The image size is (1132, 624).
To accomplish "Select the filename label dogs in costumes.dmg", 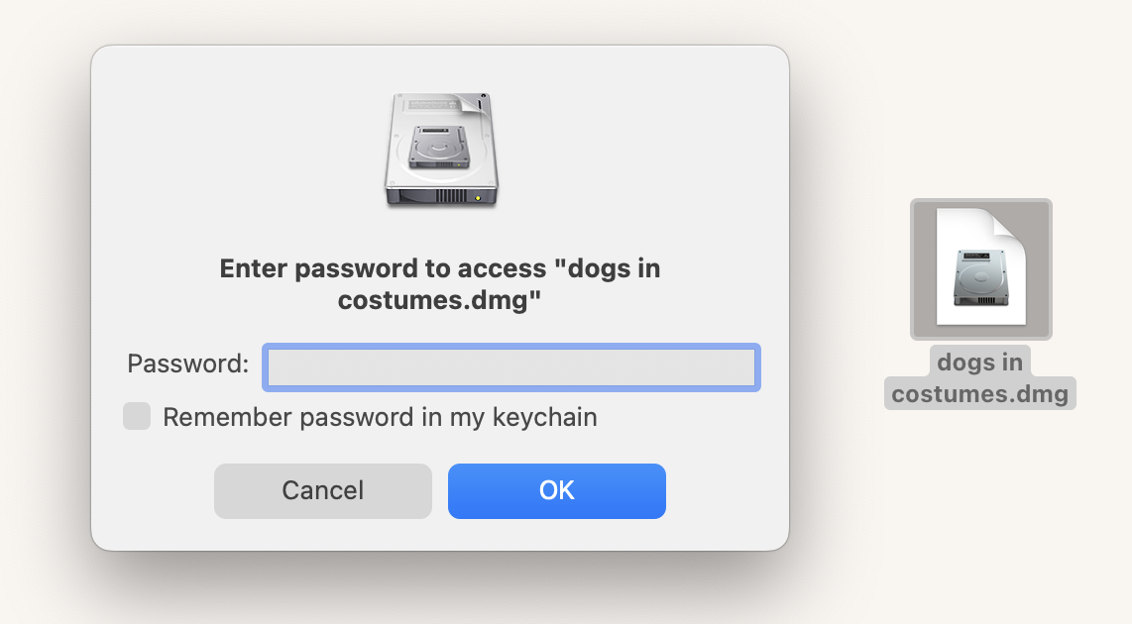I will pos(980,377).
